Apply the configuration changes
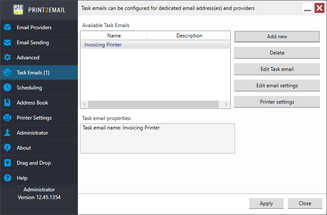This screenshot has width=327, height=215. coord(266,203)
